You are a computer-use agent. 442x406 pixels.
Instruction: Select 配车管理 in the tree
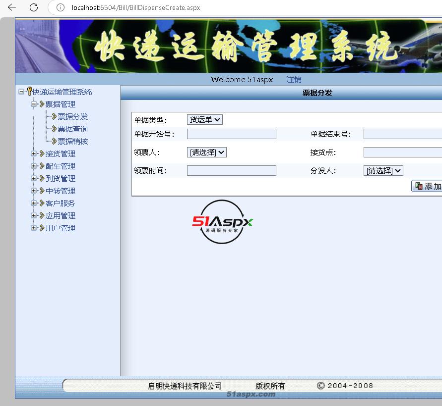(x=61, y=166)
